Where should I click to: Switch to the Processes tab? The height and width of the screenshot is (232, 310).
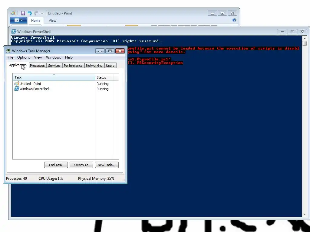37,66
